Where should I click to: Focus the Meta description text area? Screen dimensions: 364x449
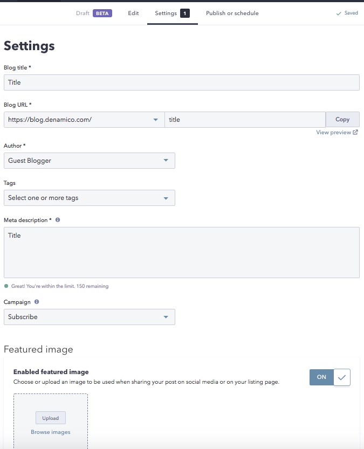(182, 253)
